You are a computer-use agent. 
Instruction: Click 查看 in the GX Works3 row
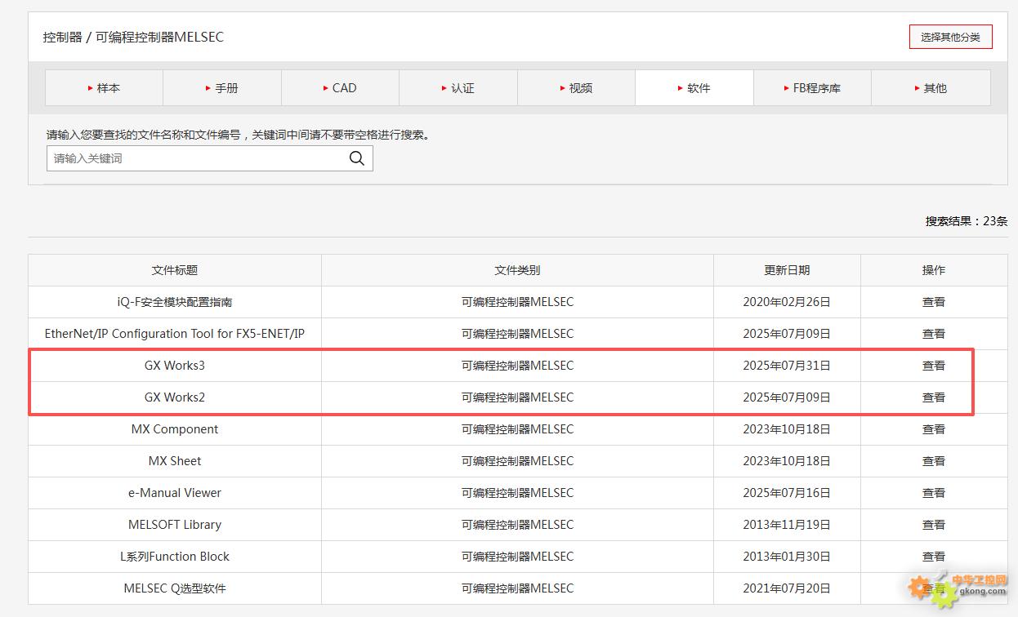(x=934, y=366)
